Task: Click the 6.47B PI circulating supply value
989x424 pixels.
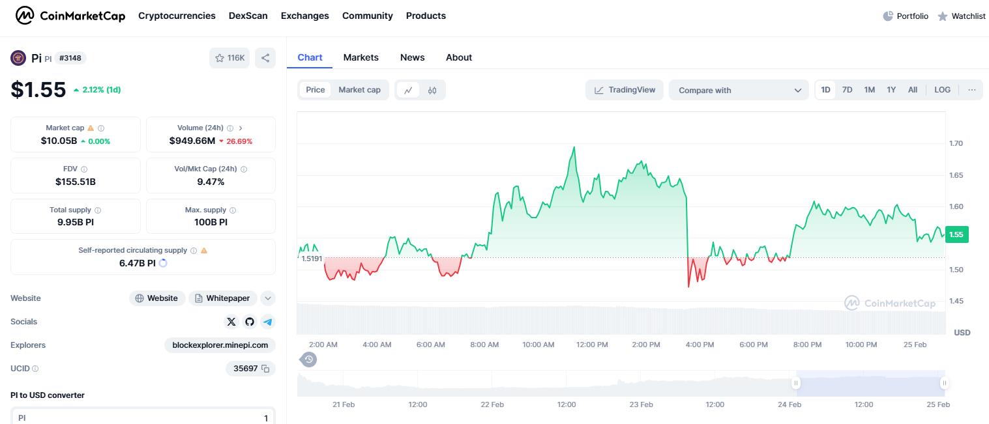Action: (x=137, y=263)
